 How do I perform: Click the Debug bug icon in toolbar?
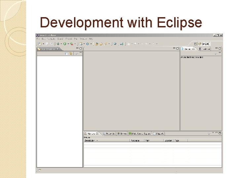tap(58, 44)
